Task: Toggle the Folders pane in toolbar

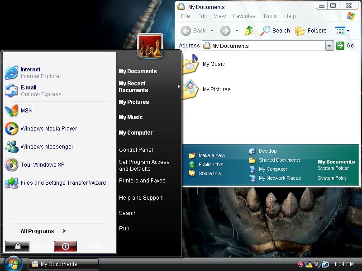Action: [x=311, y=31]
